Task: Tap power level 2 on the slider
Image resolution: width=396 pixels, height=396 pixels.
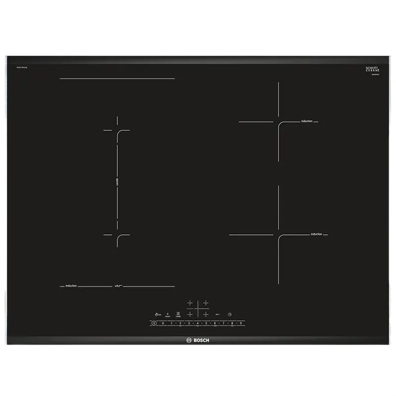Action: pyautogui.click(x=180, y=323)
